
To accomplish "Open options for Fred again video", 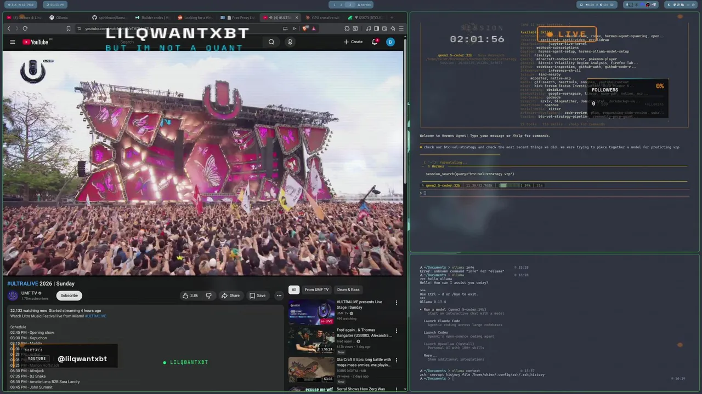I will pyautogui.click(x=397, y=331).
